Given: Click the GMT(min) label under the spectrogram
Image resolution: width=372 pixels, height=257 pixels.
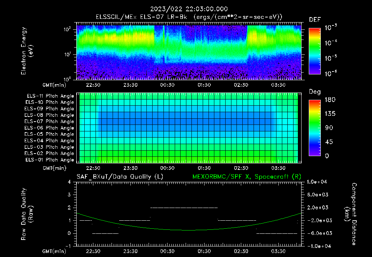Looking at the screenshot, I should pos(54,85).
